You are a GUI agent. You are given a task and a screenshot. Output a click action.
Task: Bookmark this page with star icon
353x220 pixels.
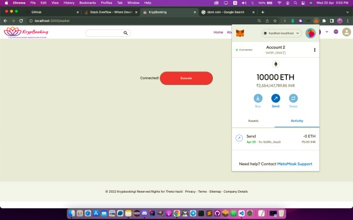coord(275,21)
